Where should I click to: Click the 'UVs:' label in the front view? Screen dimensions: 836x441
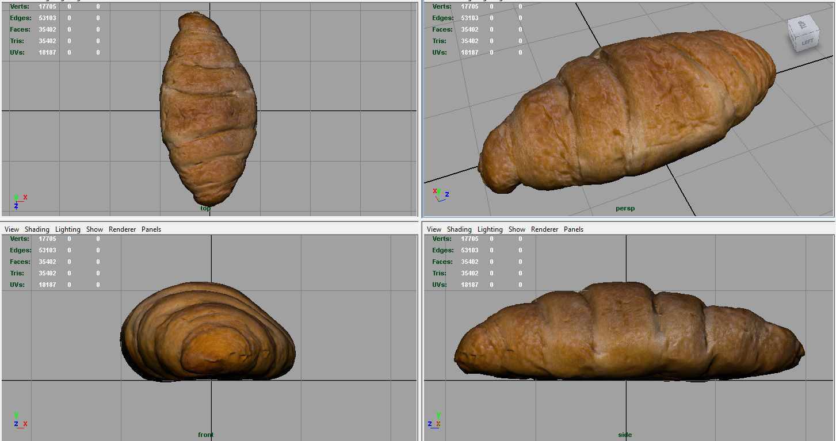pyautogui.click(x=18, y=285)
